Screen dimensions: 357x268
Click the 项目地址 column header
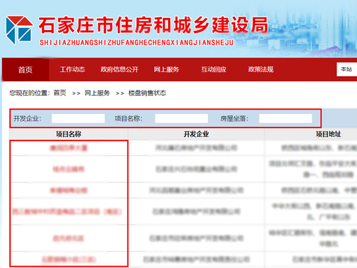(328, 134)
